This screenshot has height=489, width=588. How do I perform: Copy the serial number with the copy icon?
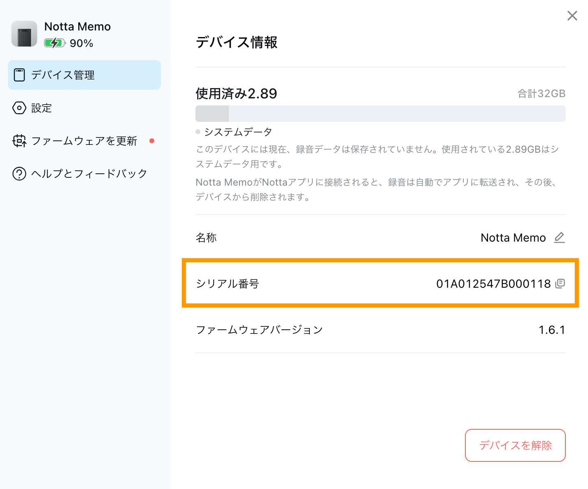[560, 283]
